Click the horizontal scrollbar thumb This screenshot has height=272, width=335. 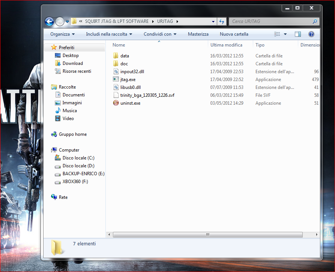208,234
